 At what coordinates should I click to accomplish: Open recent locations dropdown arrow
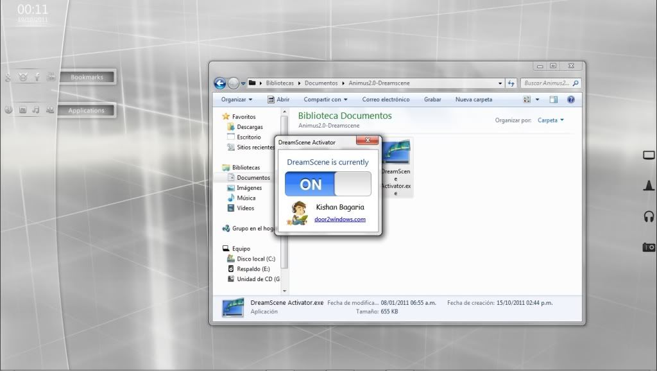click(243, 83)
